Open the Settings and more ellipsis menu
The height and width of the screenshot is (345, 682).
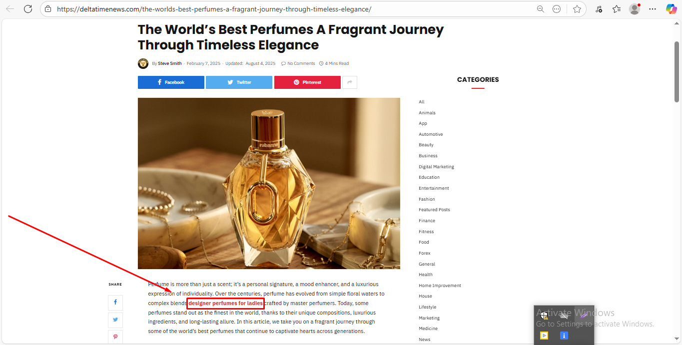[x=653, y=9]
